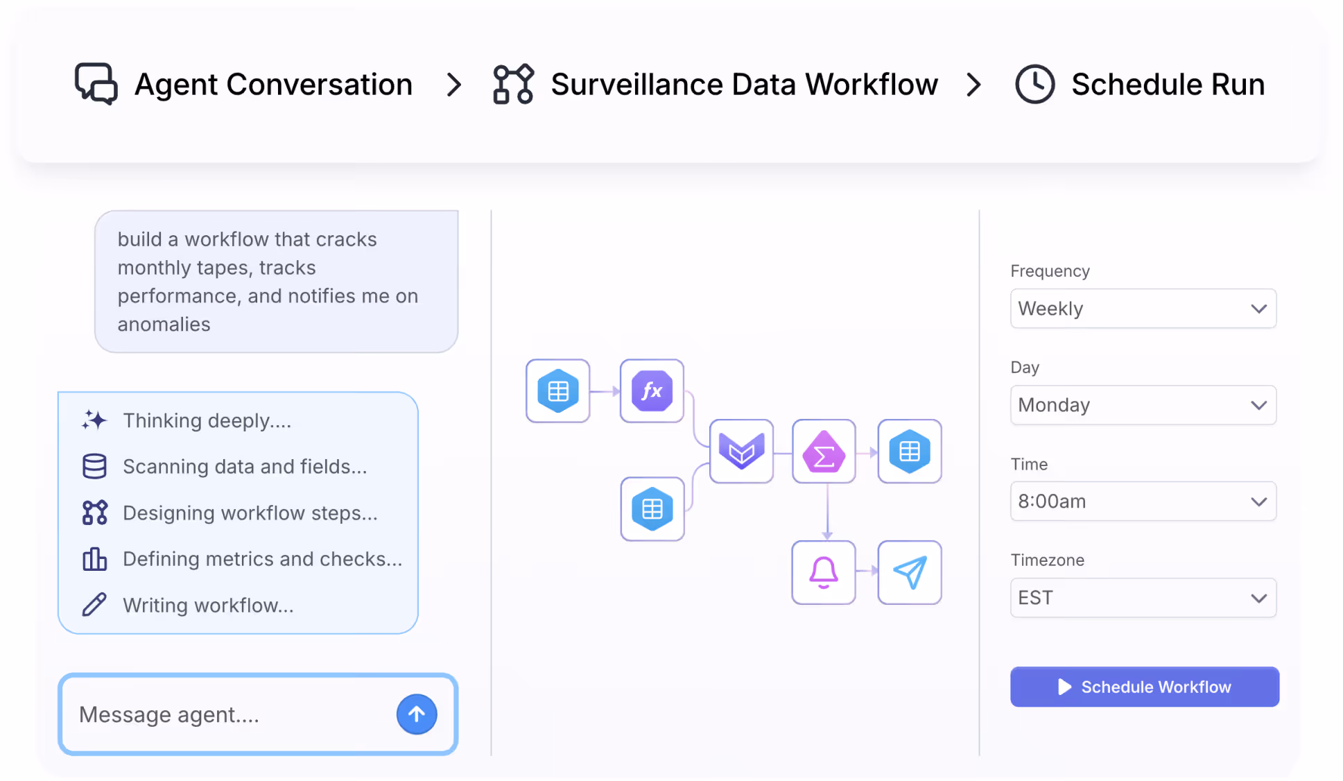Screen dimensions: 1343x781
Task: Click the Day label
Action: (x=1025, y=368)
